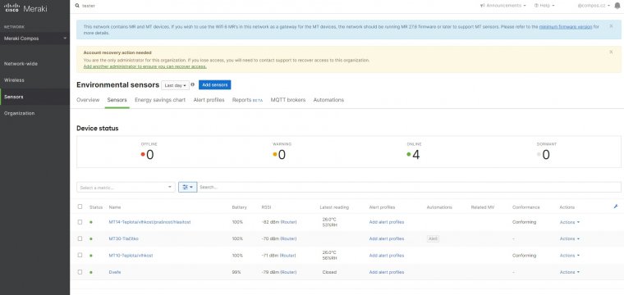Dismiss the blue firmware info banner
Image resolution: width=624 pixels, height=295 pixels.
[x=611, y=25]
